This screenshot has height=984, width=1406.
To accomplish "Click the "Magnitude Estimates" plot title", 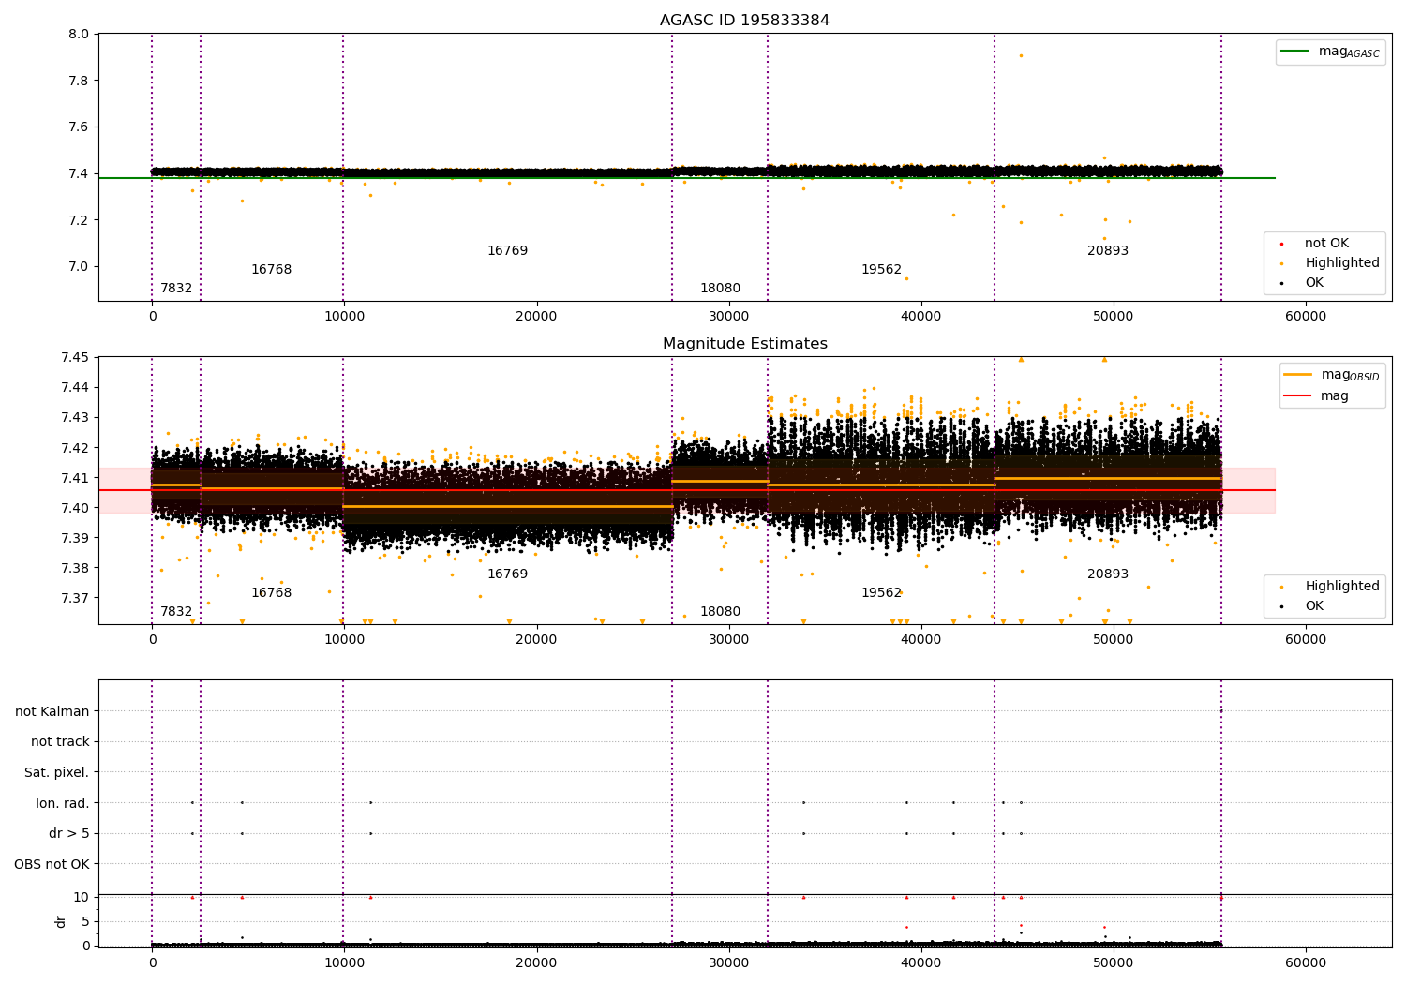I will tap(744, 344).
